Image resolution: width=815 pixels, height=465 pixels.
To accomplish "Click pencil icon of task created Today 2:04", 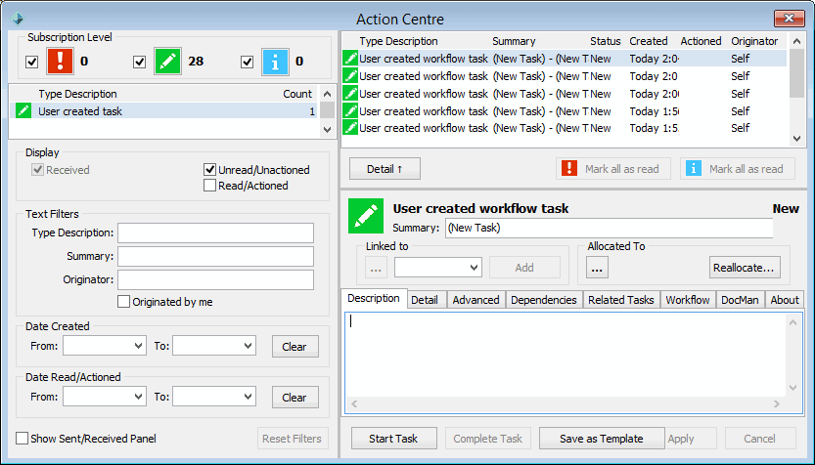I will 350,59.
